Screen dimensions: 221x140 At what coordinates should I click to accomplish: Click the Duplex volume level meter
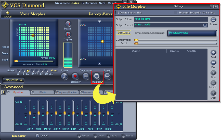(x=68, y=55)
